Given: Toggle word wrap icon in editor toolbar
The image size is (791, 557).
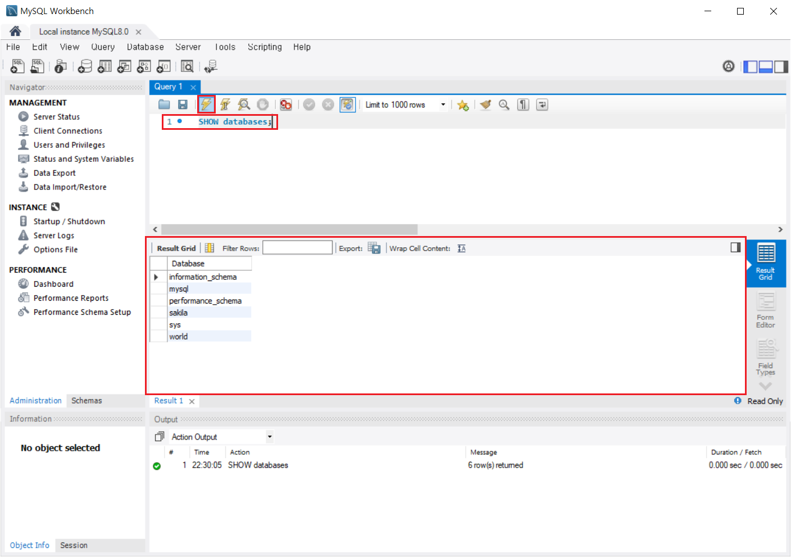Looking at the screenshot, I should 542,105.
